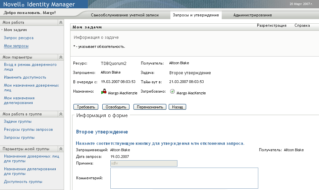
Task: Click the date 20 Март 2007 г.
Action: 301,4
